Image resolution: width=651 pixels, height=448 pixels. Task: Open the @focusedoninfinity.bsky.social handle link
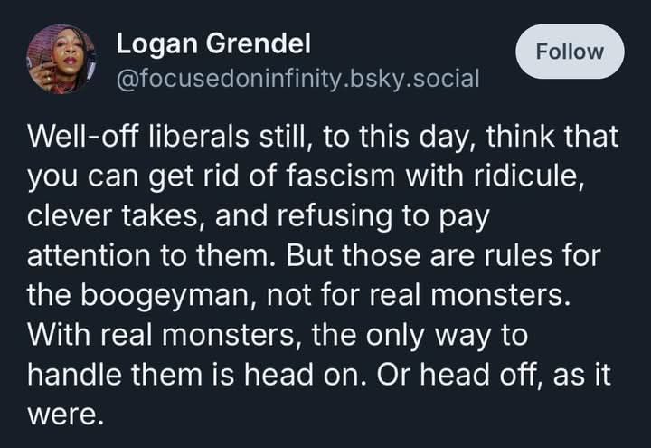(x=297, y=79)
